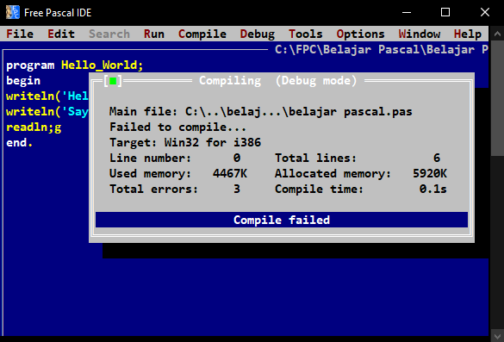Click the 'Allocated memory: 5920K' entry
Viewport: 504px width, 342px height.
[361, 173]
